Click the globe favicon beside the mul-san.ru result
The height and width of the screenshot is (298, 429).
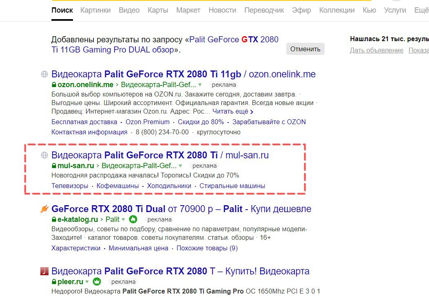tap(44, 155)
